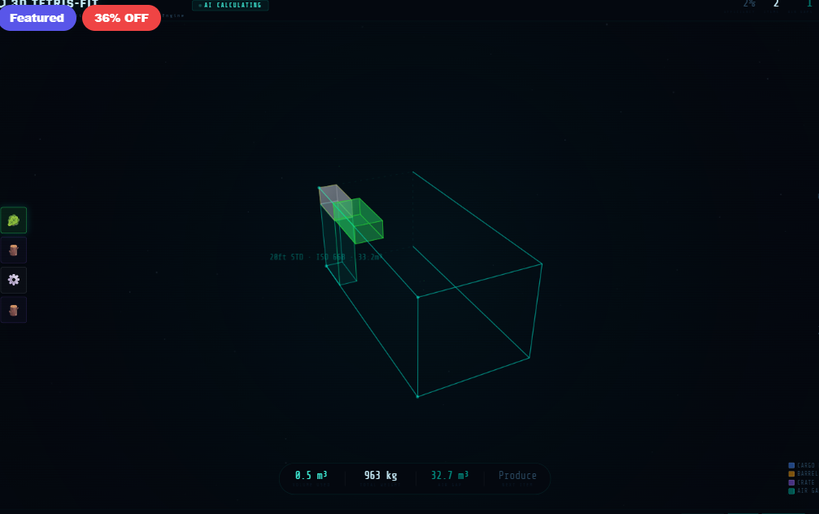Click the 36% OFF discount badge
The image size is (819, 514).
[x=120, y=17]
